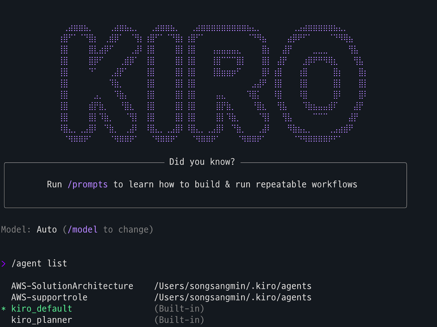Viewport: 437px width, 327px height.
Task: Click the purple prompt chevron
Action: point(3,264)
